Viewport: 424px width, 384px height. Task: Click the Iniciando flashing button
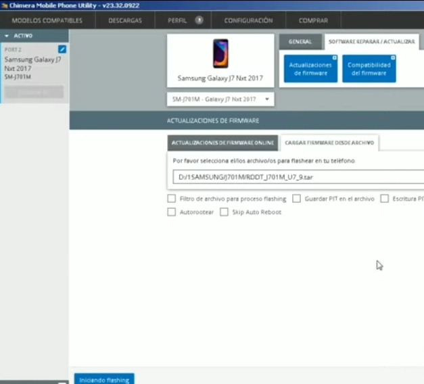click(x=104, y=379)
